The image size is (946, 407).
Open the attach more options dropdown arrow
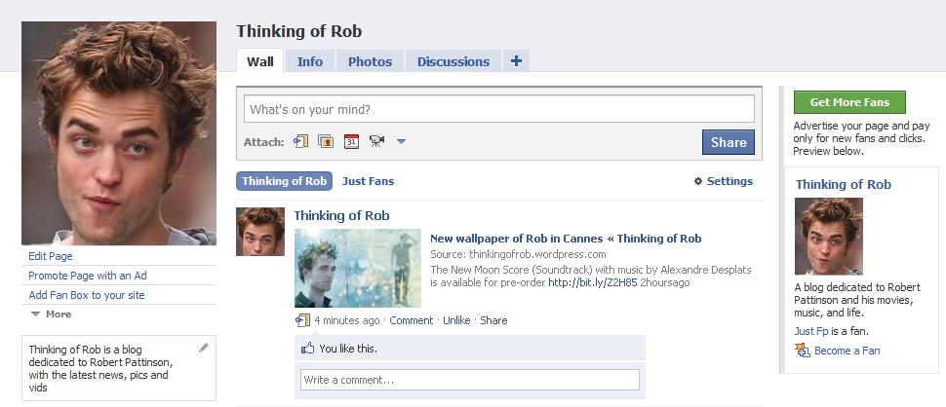tap(401, 142)
